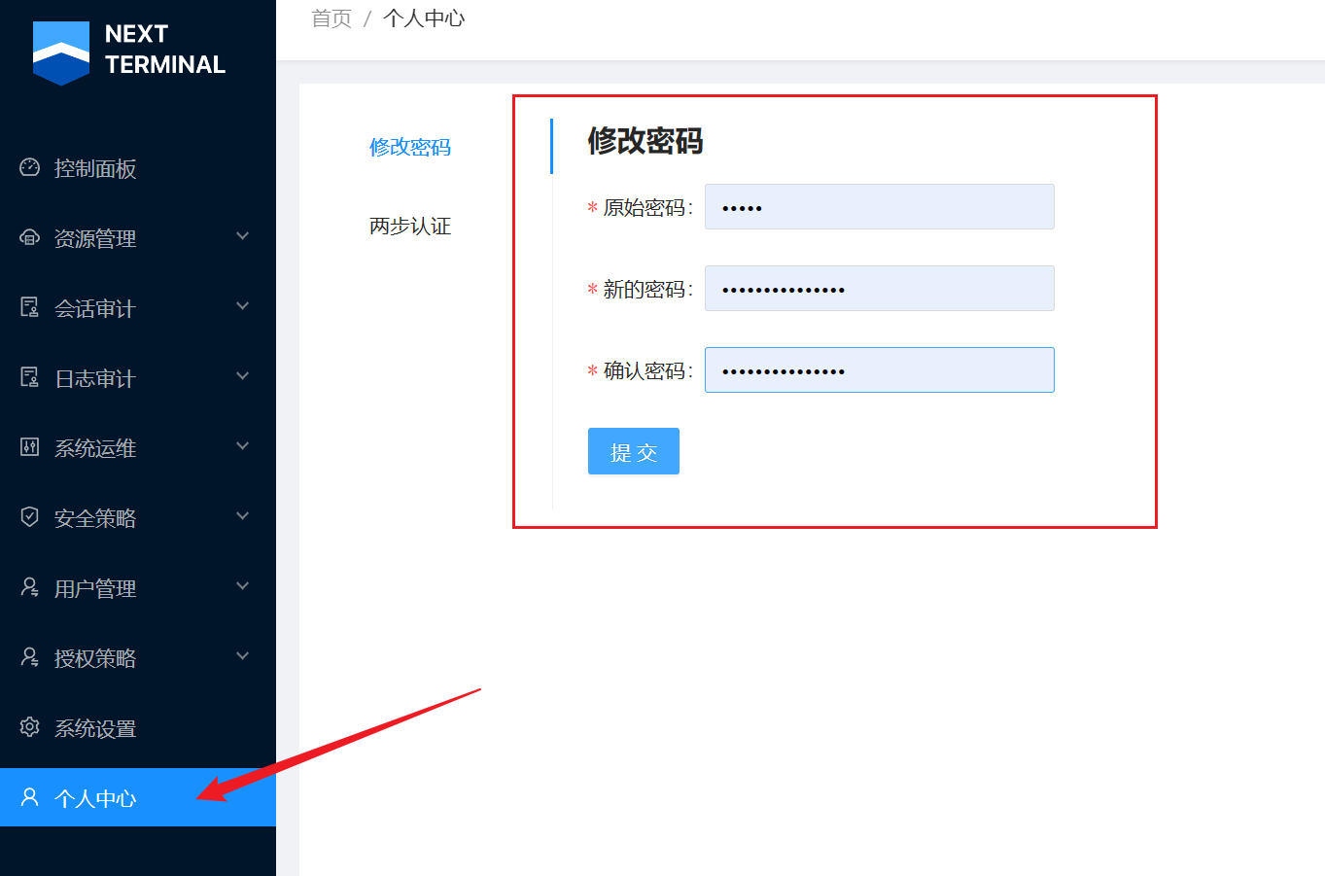The image size is (1325, 876).
Task: Click the 原始密码 input field
Action: 879,206
